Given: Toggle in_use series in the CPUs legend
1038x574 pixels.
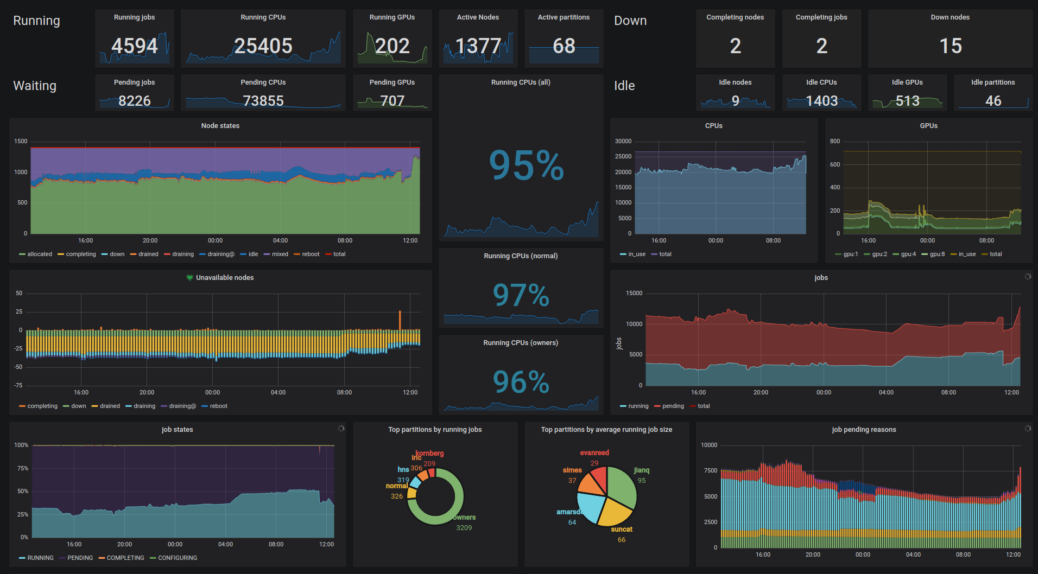Looking at the screenshot, I should 637,254.
